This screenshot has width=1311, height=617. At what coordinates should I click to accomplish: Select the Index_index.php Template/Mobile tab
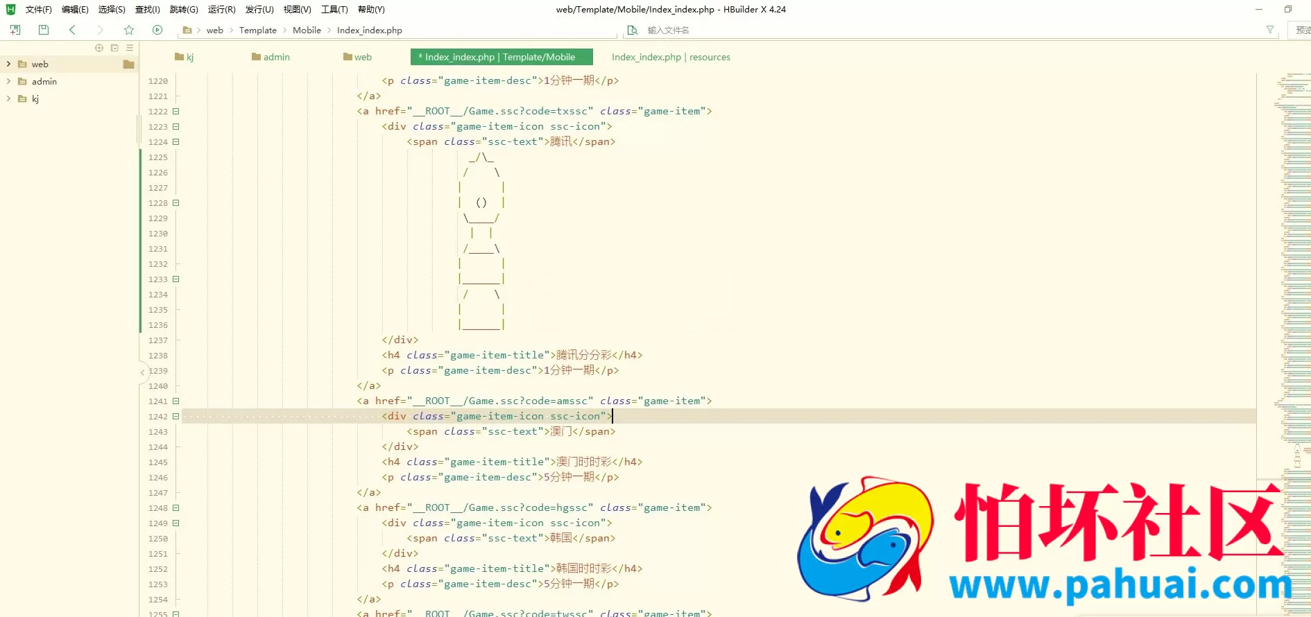point(502,58)
